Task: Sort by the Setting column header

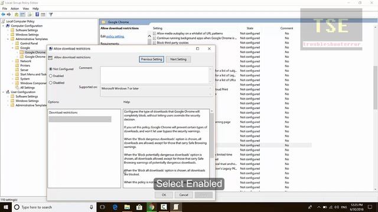Action: pyautogui.click(x=158, y=28)
